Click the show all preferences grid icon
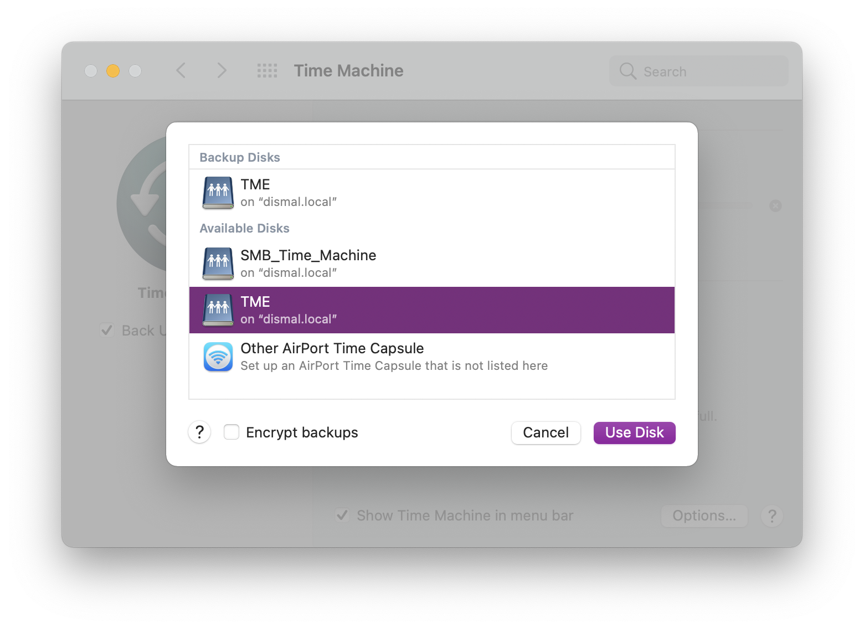The width and height of the screenshot is (864, 629). [268, 71]
